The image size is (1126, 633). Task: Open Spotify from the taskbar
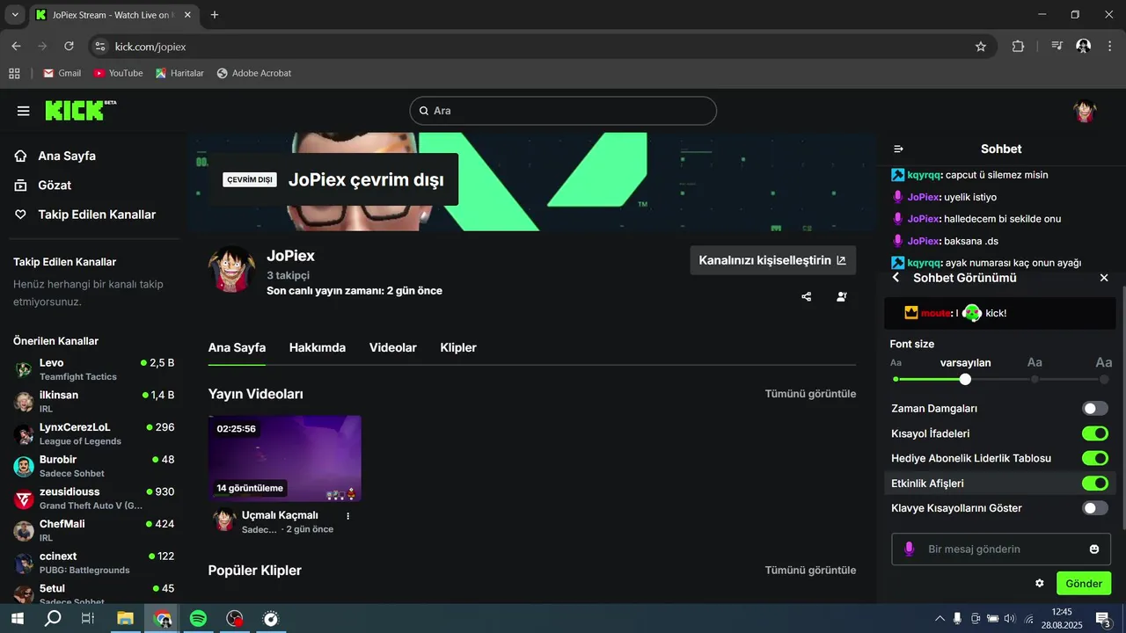[x=198, y=619]
